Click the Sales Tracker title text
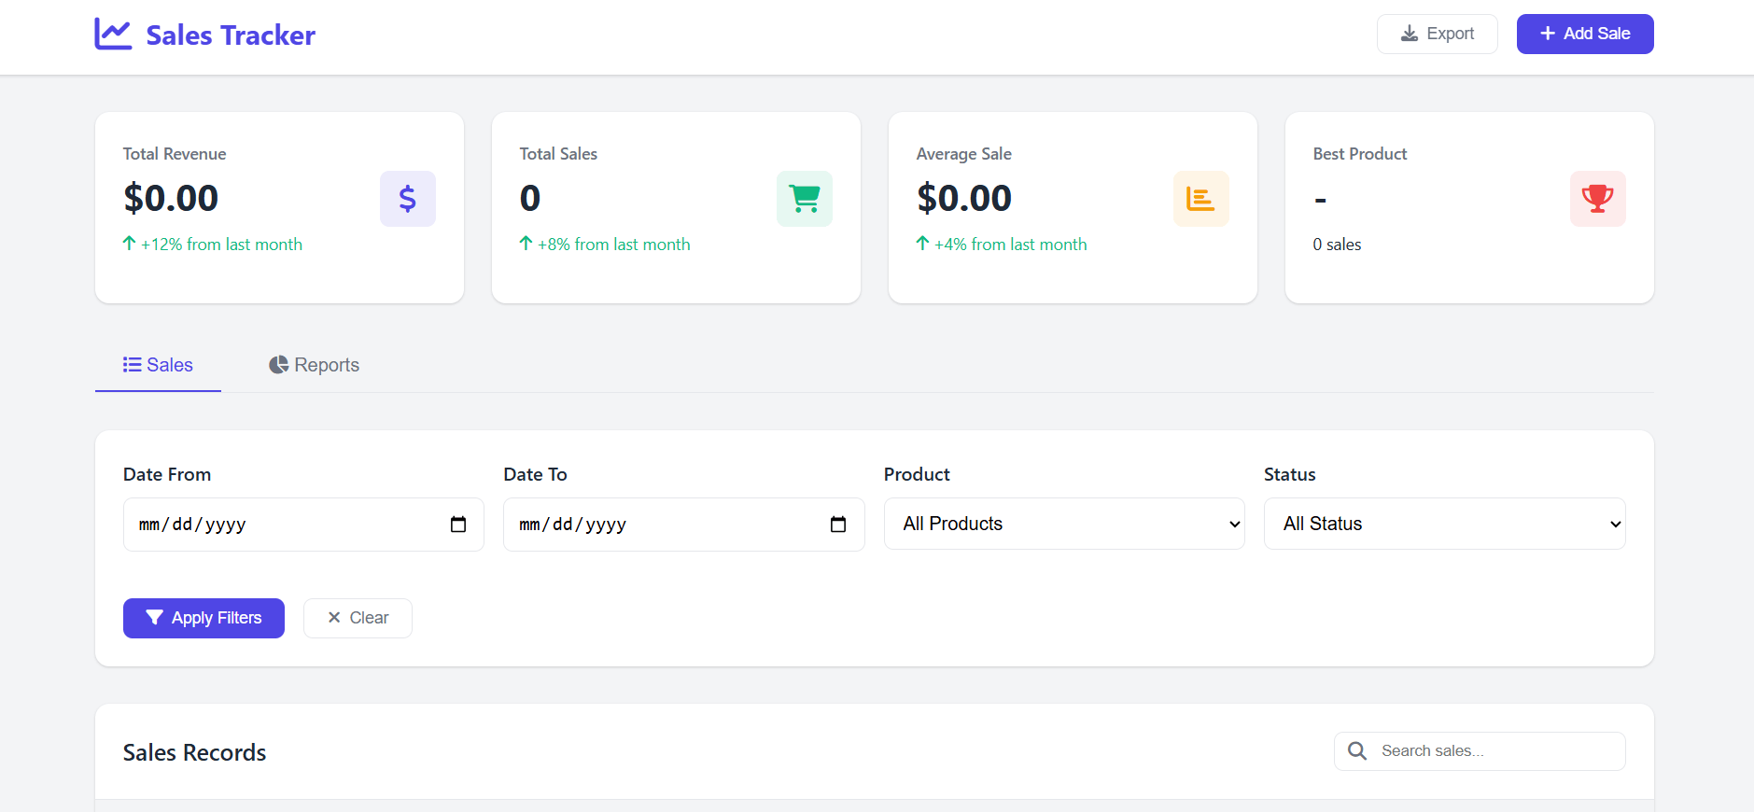Screen dimensions: 1754x812 click(231, 35)
